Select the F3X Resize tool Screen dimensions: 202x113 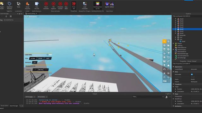(168, 41)
